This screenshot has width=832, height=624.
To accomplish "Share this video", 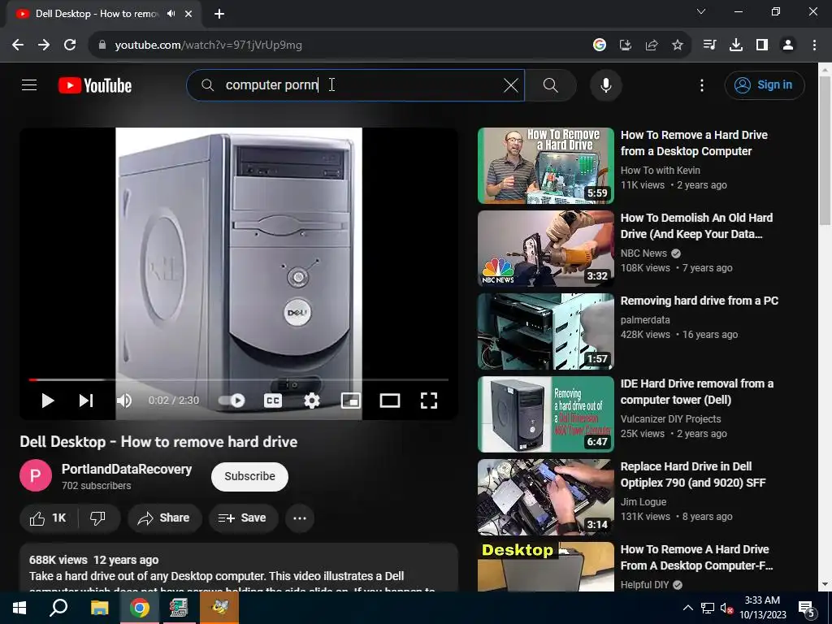I will pyautogui.click(x=164, y=518).
